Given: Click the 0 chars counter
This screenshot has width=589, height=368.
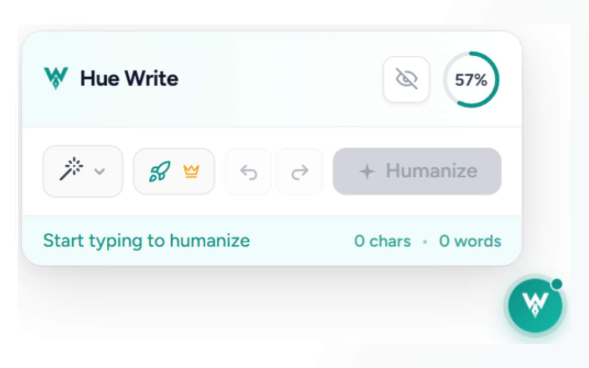Looking at the screenshot, I should point(382,241).
